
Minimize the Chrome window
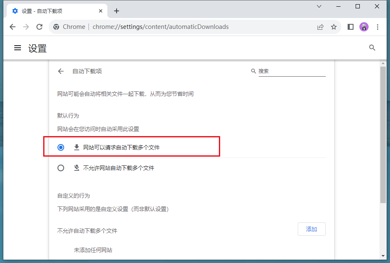pos(338,6)
